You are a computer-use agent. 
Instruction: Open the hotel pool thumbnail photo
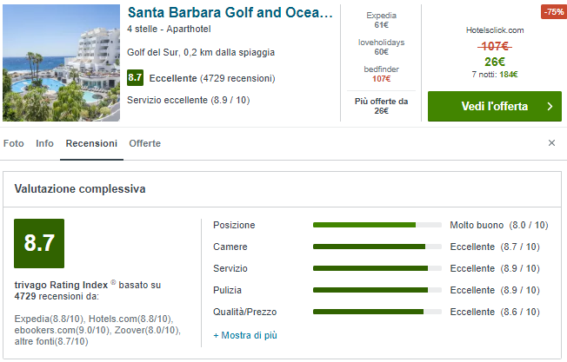[x=62, y=63]
